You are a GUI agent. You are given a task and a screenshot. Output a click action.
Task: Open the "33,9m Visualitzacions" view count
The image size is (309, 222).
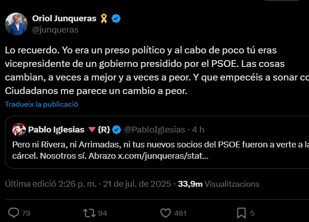[219, 184]
